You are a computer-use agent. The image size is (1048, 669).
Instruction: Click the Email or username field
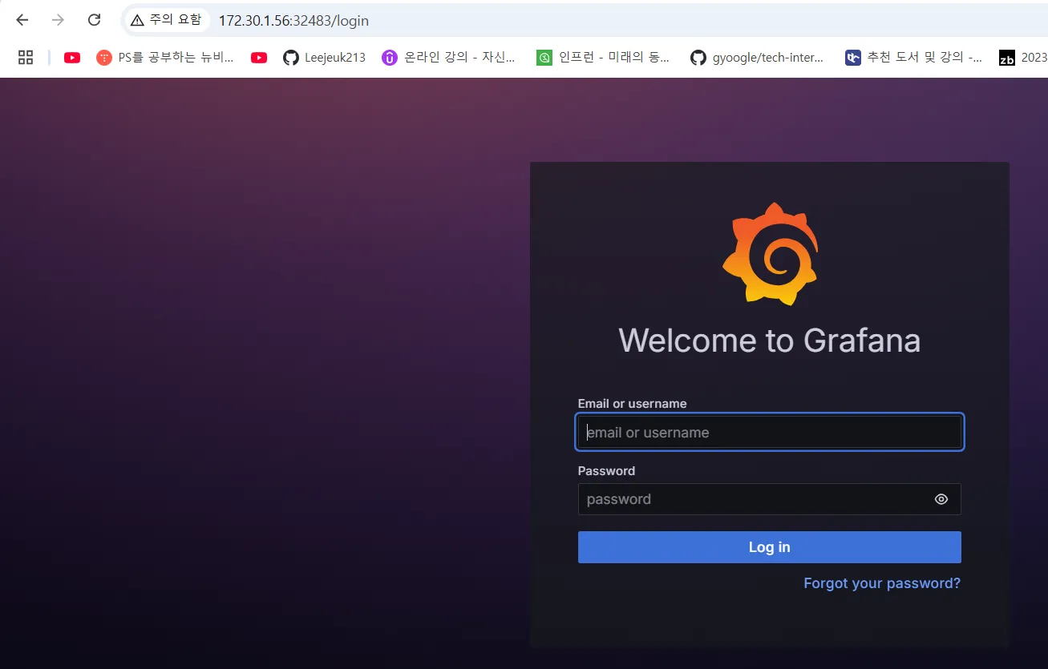pyautogui.click(x=770, y=433)
